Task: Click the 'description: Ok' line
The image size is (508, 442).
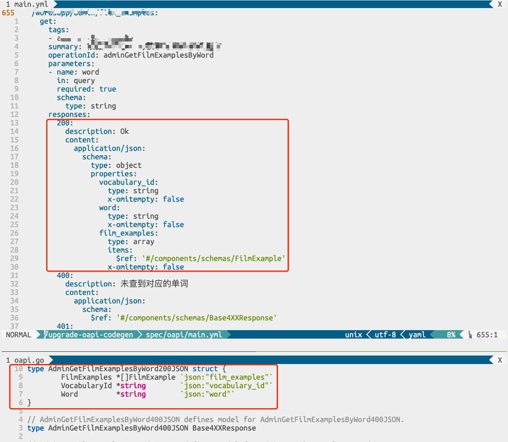Action: (x=97, y=131)
